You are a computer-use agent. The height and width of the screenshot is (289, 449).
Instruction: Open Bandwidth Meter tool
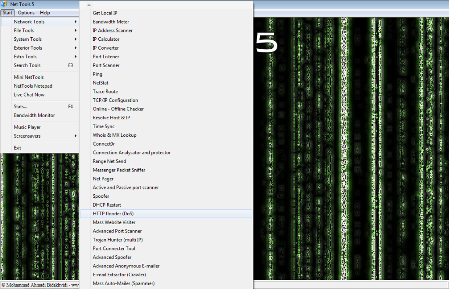click(166, 22)
